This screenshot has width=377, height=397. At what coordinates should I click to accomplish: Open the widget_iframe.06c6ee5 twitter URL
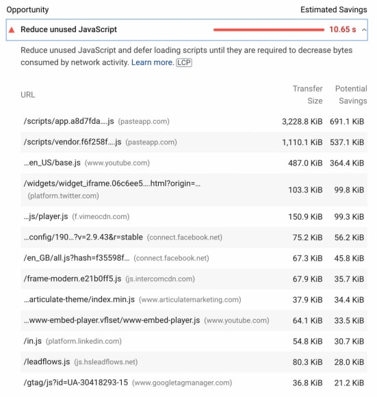(x=112, y=183)
